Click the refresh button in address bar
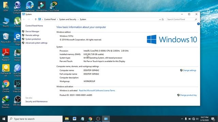This screenshot has width=218, height=122. (163, 19)
